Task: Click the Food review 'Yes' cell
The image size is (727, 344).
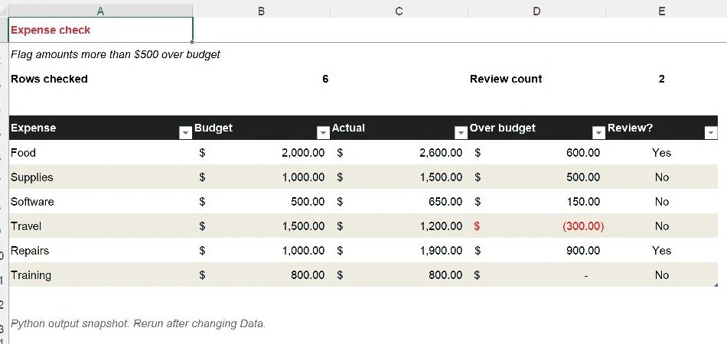Action: 662,152
